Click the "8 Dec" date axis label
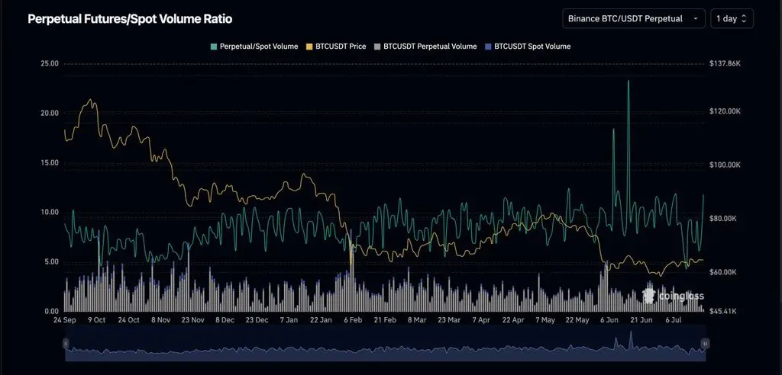Screen dimensions: 782x375 pos(225,320)
